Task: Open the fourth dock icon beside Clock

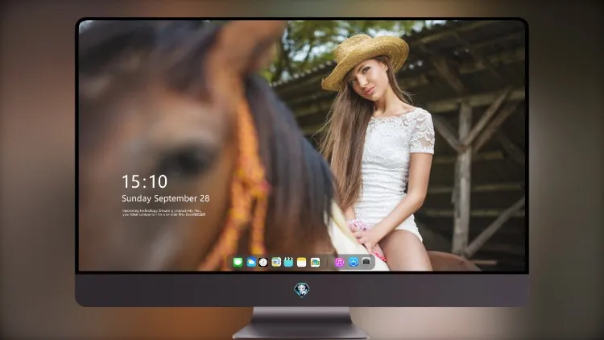Action: click(x=276, y=262)
